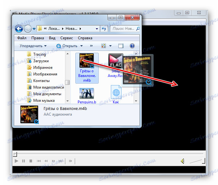Click the navigation pane scrollbar thumb
Viewport: 218px width, 185px height.
(x=68, y=82)
